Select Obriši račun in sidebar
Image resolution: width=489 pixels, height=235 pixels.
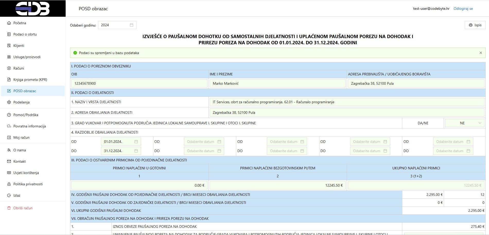[x=33, y=208]
